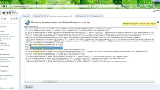Close the Журналы WW... panel tab

45,16
